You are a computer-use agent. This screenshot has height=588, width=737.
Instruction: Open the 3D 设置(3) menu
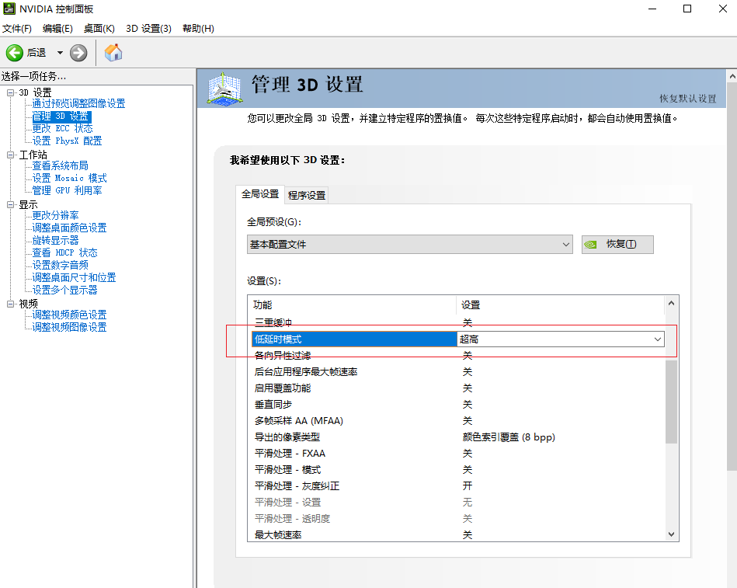148,29
